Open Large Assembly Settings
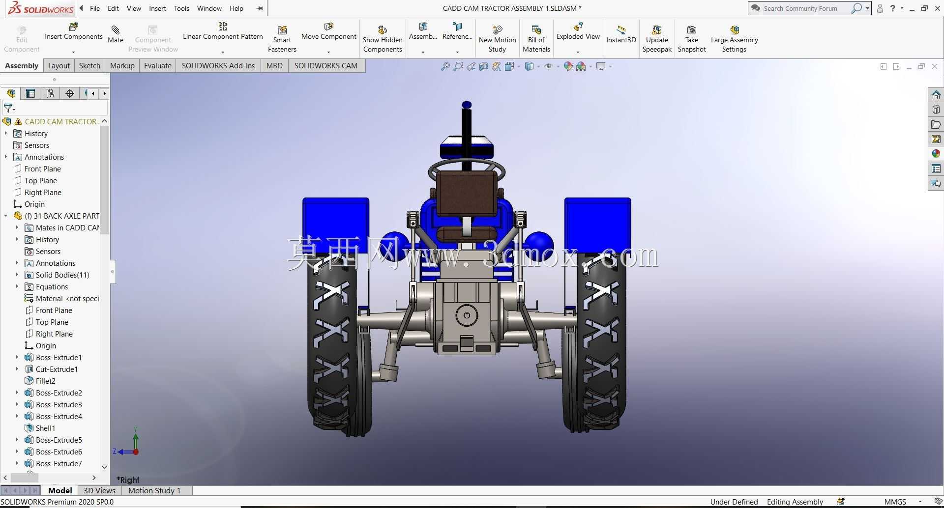Screen dimensions: 944x508 (x=734, y=39)
